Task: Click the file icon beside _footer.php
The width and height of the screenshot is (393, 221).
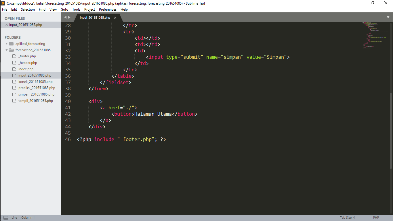Action: (14, 56)
